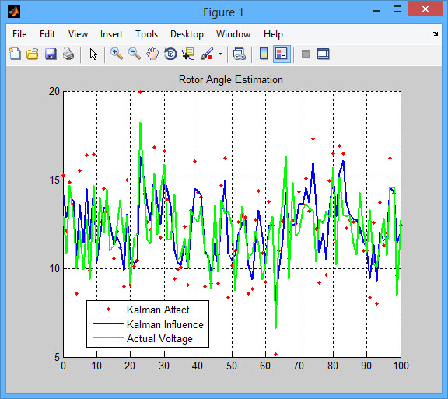Select the Edit Plot arrow tool
The image size is (448, 399).
[x=93, y=54]
